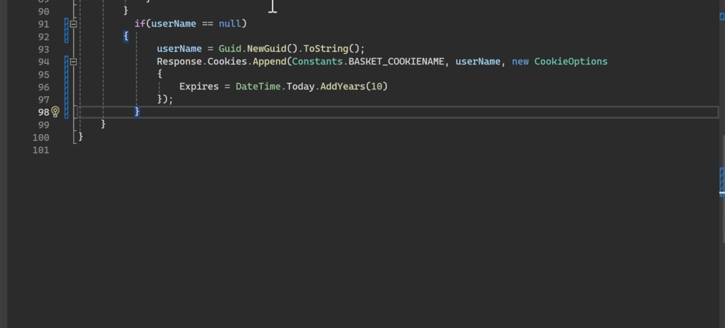This screenshot has height=328, width=725.
Task: Collapse the Response.Cookies.Append statement region
Action: click(x=74, y=62)
